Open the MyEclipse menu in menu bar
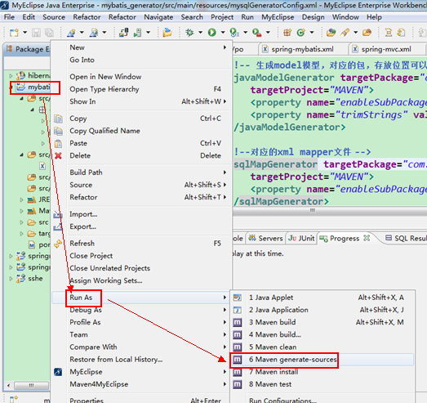Viewport: 427px width, 403px height. [278, 17]
